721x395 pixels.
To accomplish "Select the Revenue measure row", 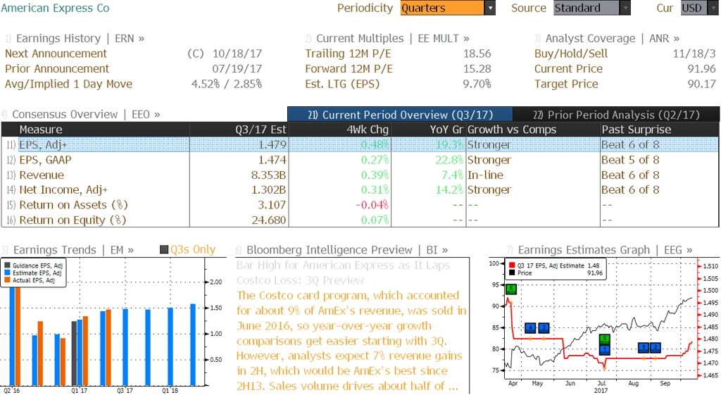I will click(360, 175).
